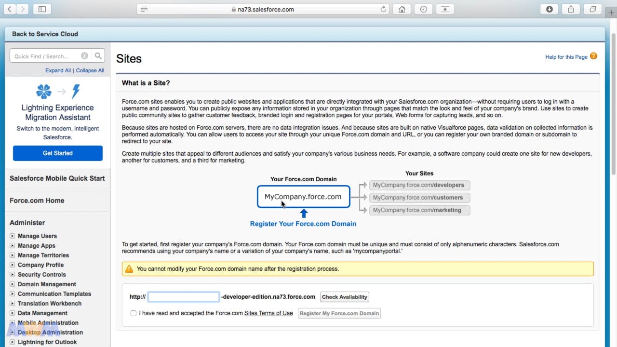Click the Get Started button
Viewport: 617px width, 347px height.
pyautogui.click(x=58, y=153)
